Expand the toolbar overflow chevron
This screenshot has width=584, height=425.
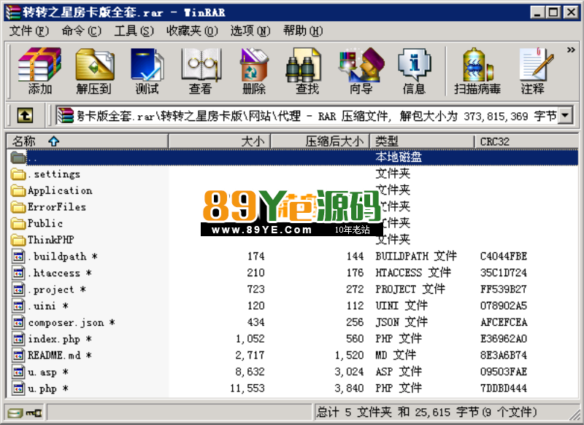coord(571,50)
